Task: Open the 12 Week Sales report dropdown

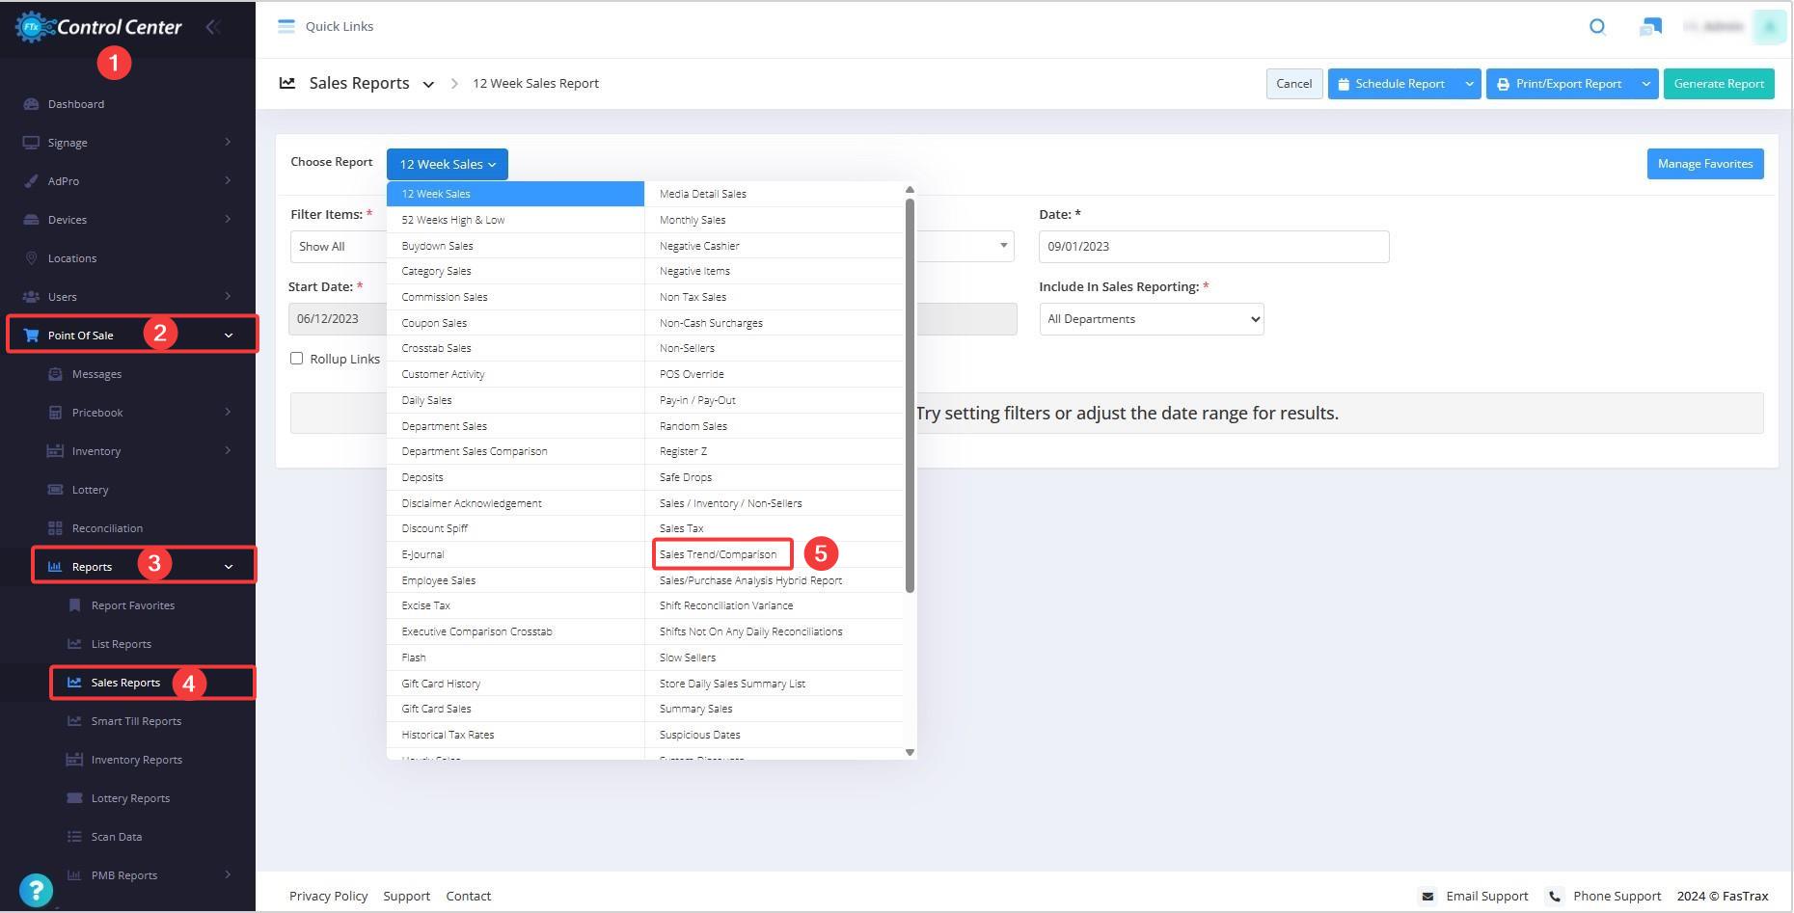Action: tap(448, 164)
